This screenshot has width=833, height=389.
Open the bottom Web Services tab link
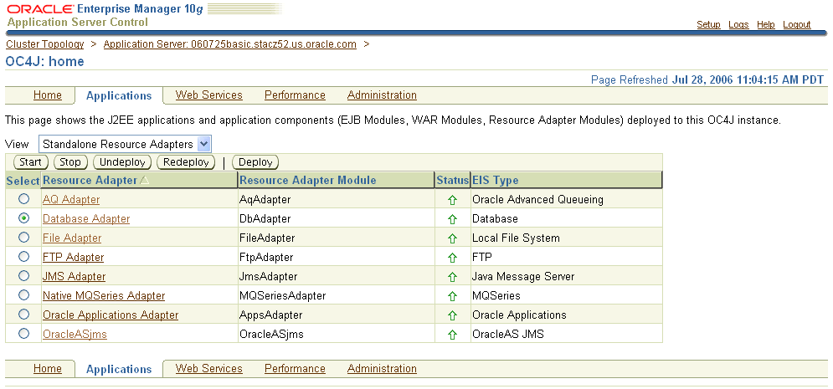208,368
